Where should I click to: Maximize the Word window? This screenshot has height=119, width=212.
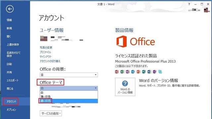click(202, 4)
